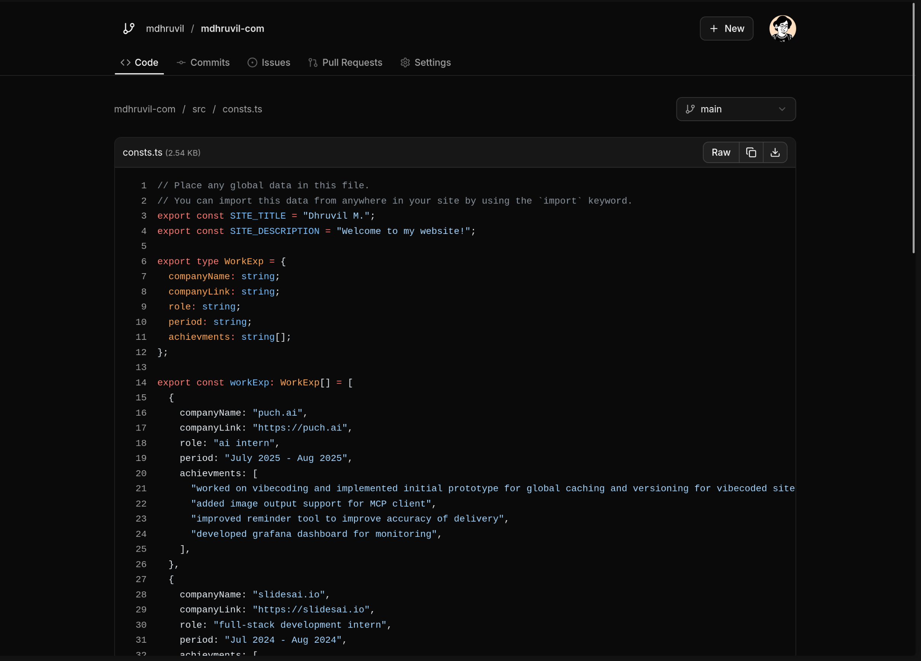Click the plus icon in New button
Image resolution: width=921 pixels, height=661 pixels.
tap(713, 29)
